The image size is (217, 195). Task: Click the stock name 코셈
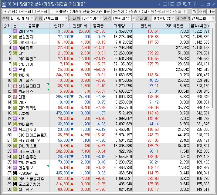click(x=22, y=69)
